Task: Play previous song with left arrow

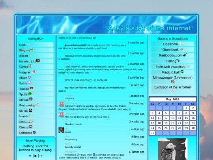Action: pyautogui.click(x=30, y=156)
